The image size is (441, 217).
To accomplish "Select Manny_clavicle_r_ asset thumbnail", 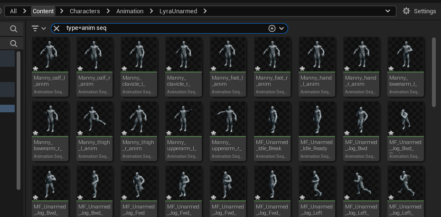I will pos(183,54).
